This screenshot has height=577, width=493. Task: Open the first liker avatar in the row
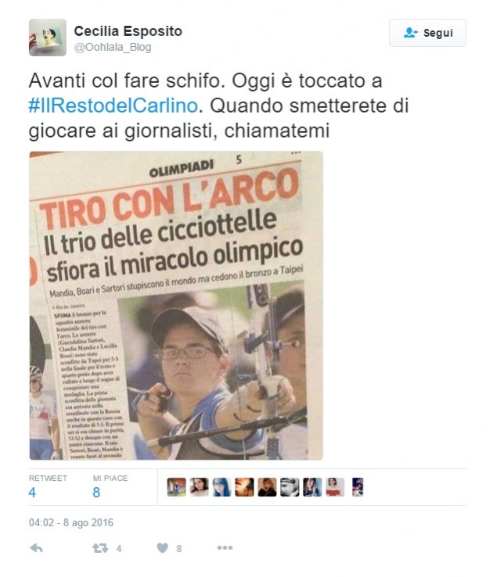click(x=176, y=487)
